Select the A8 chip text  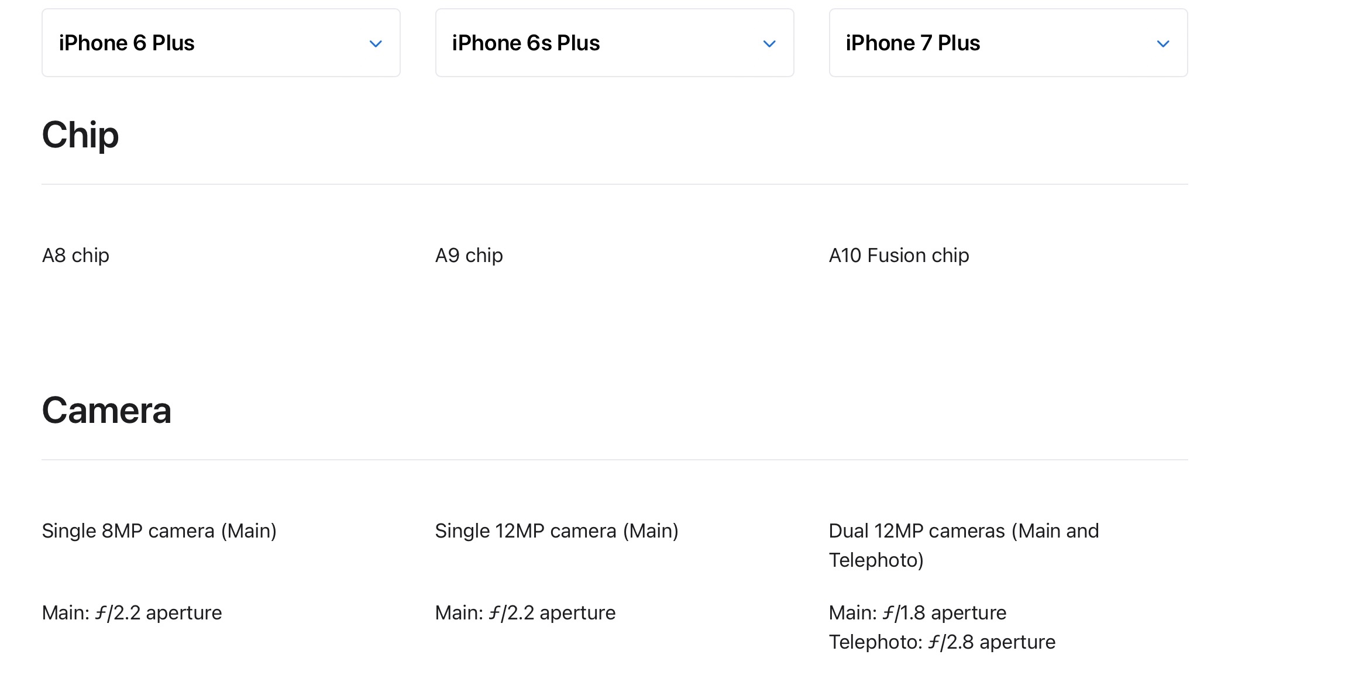point(75,256)
